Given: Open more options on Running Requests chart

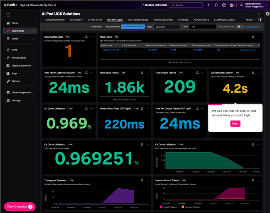Looking at the screenshot, I should (92, 37).
